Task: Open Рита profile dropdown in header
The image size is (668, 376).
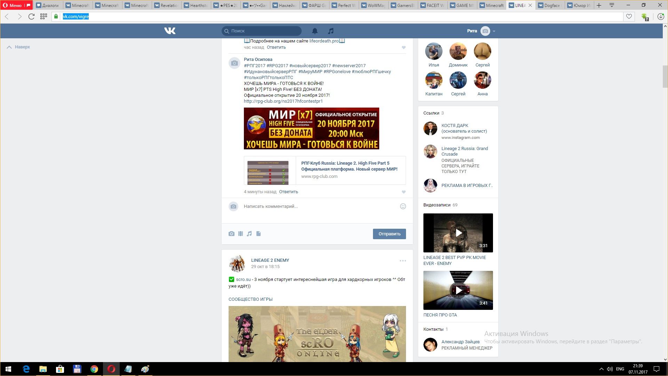Action: (481, 31)
